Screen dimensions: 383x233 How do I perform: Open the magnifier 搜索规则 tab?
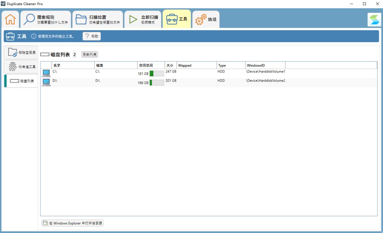click(x=46, y=19)
